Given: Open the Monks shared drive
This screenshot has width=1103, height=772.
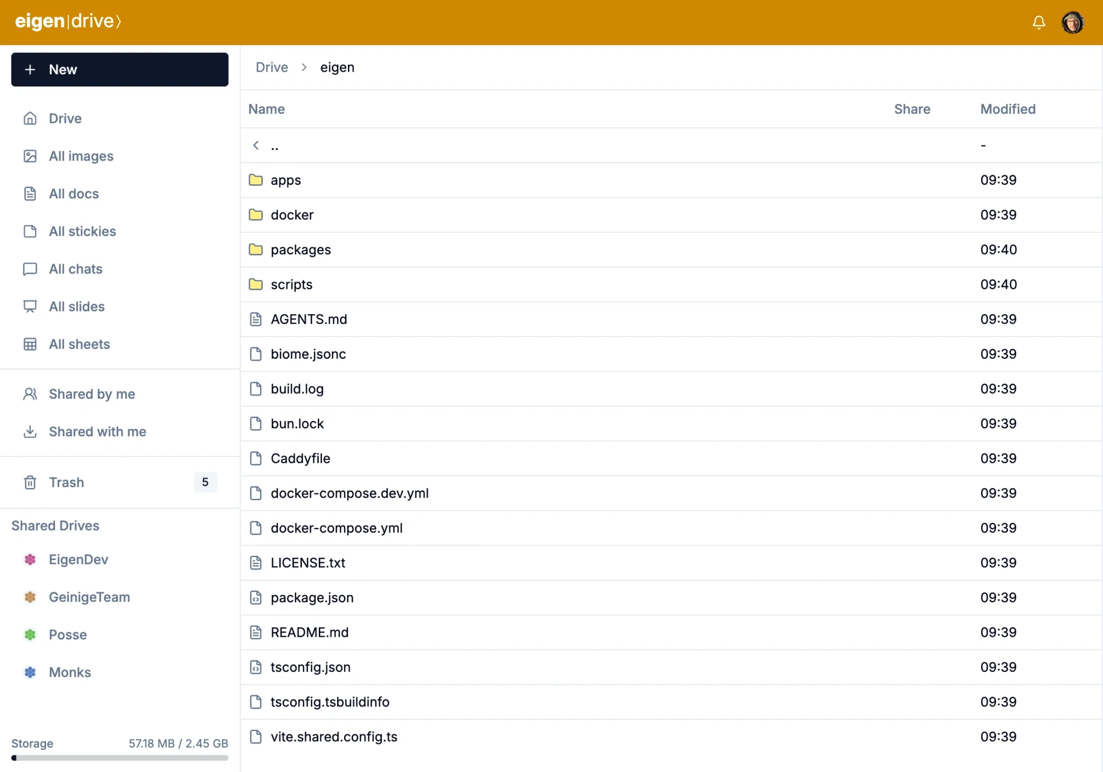Looking at the screenshot, I should pos(69,672).
